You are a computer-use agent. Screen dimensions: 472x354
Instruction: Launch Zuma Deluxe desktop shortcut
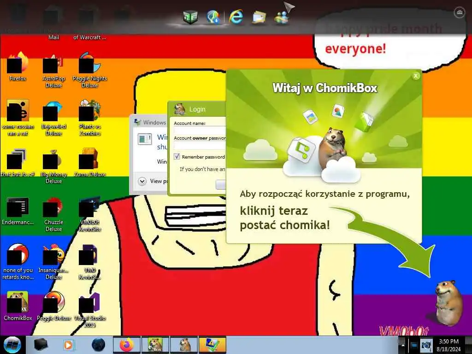[x=90, y=163]
